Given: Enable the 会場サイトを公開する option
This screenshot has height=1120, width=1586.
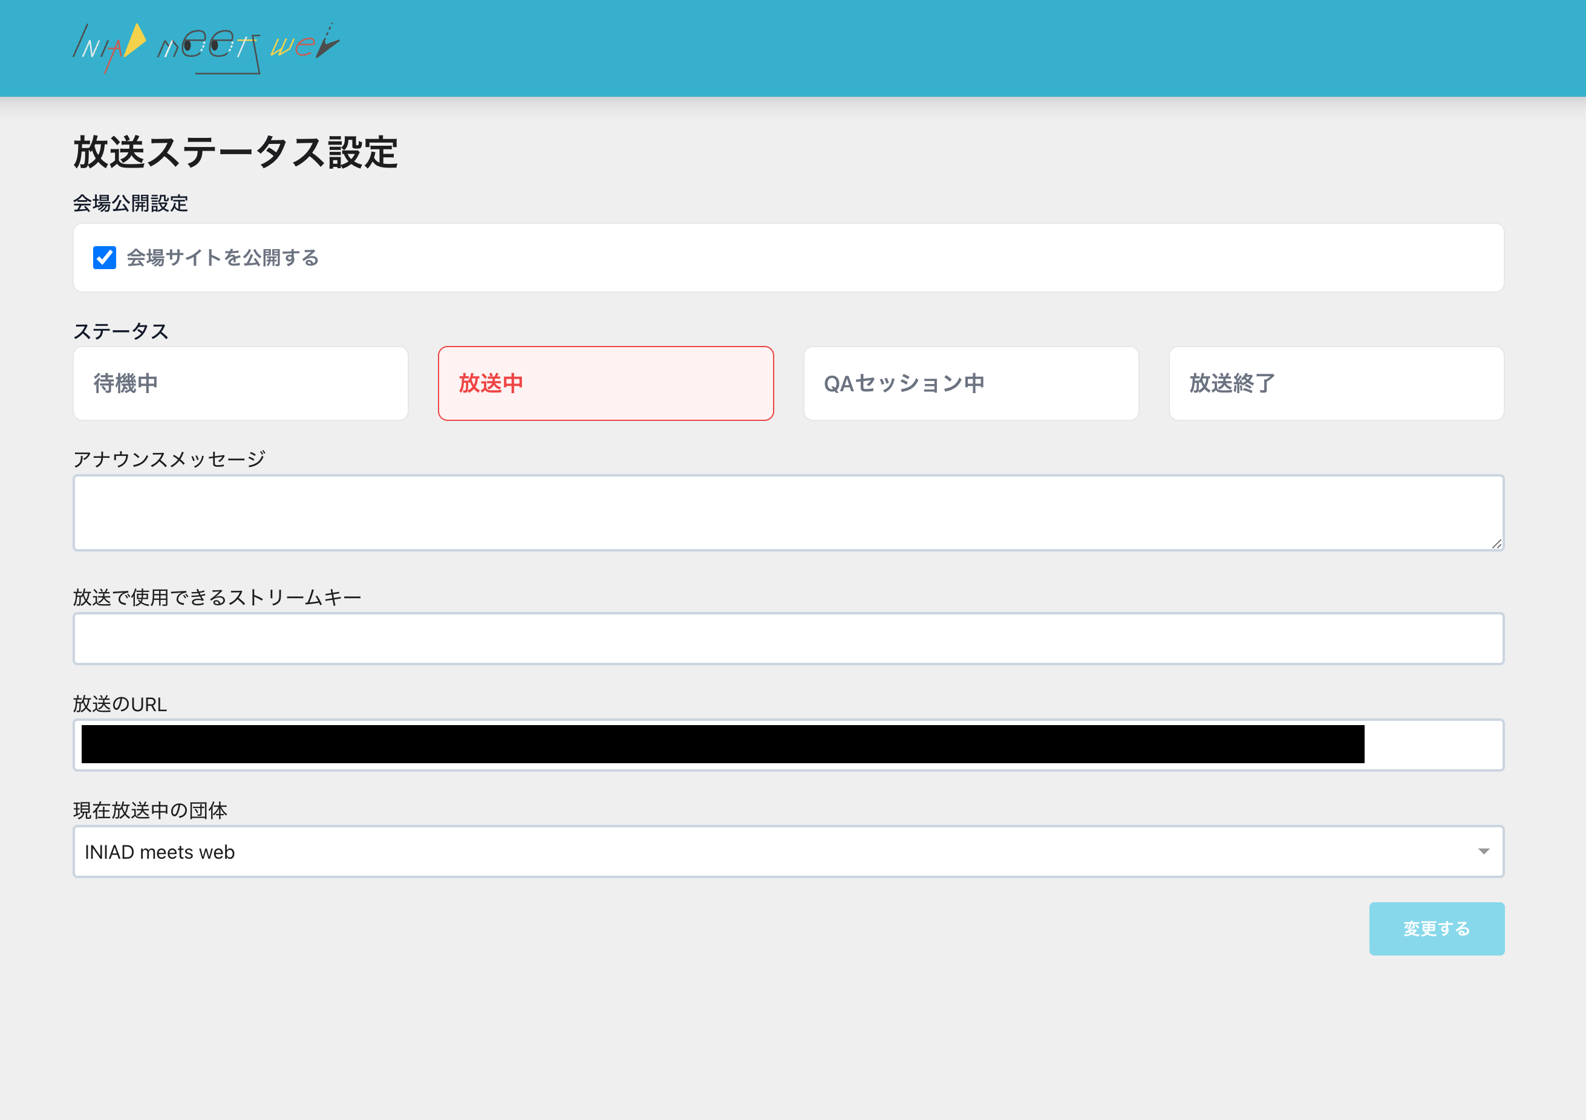Looking at the screenshot, I should tap(105, 258).
